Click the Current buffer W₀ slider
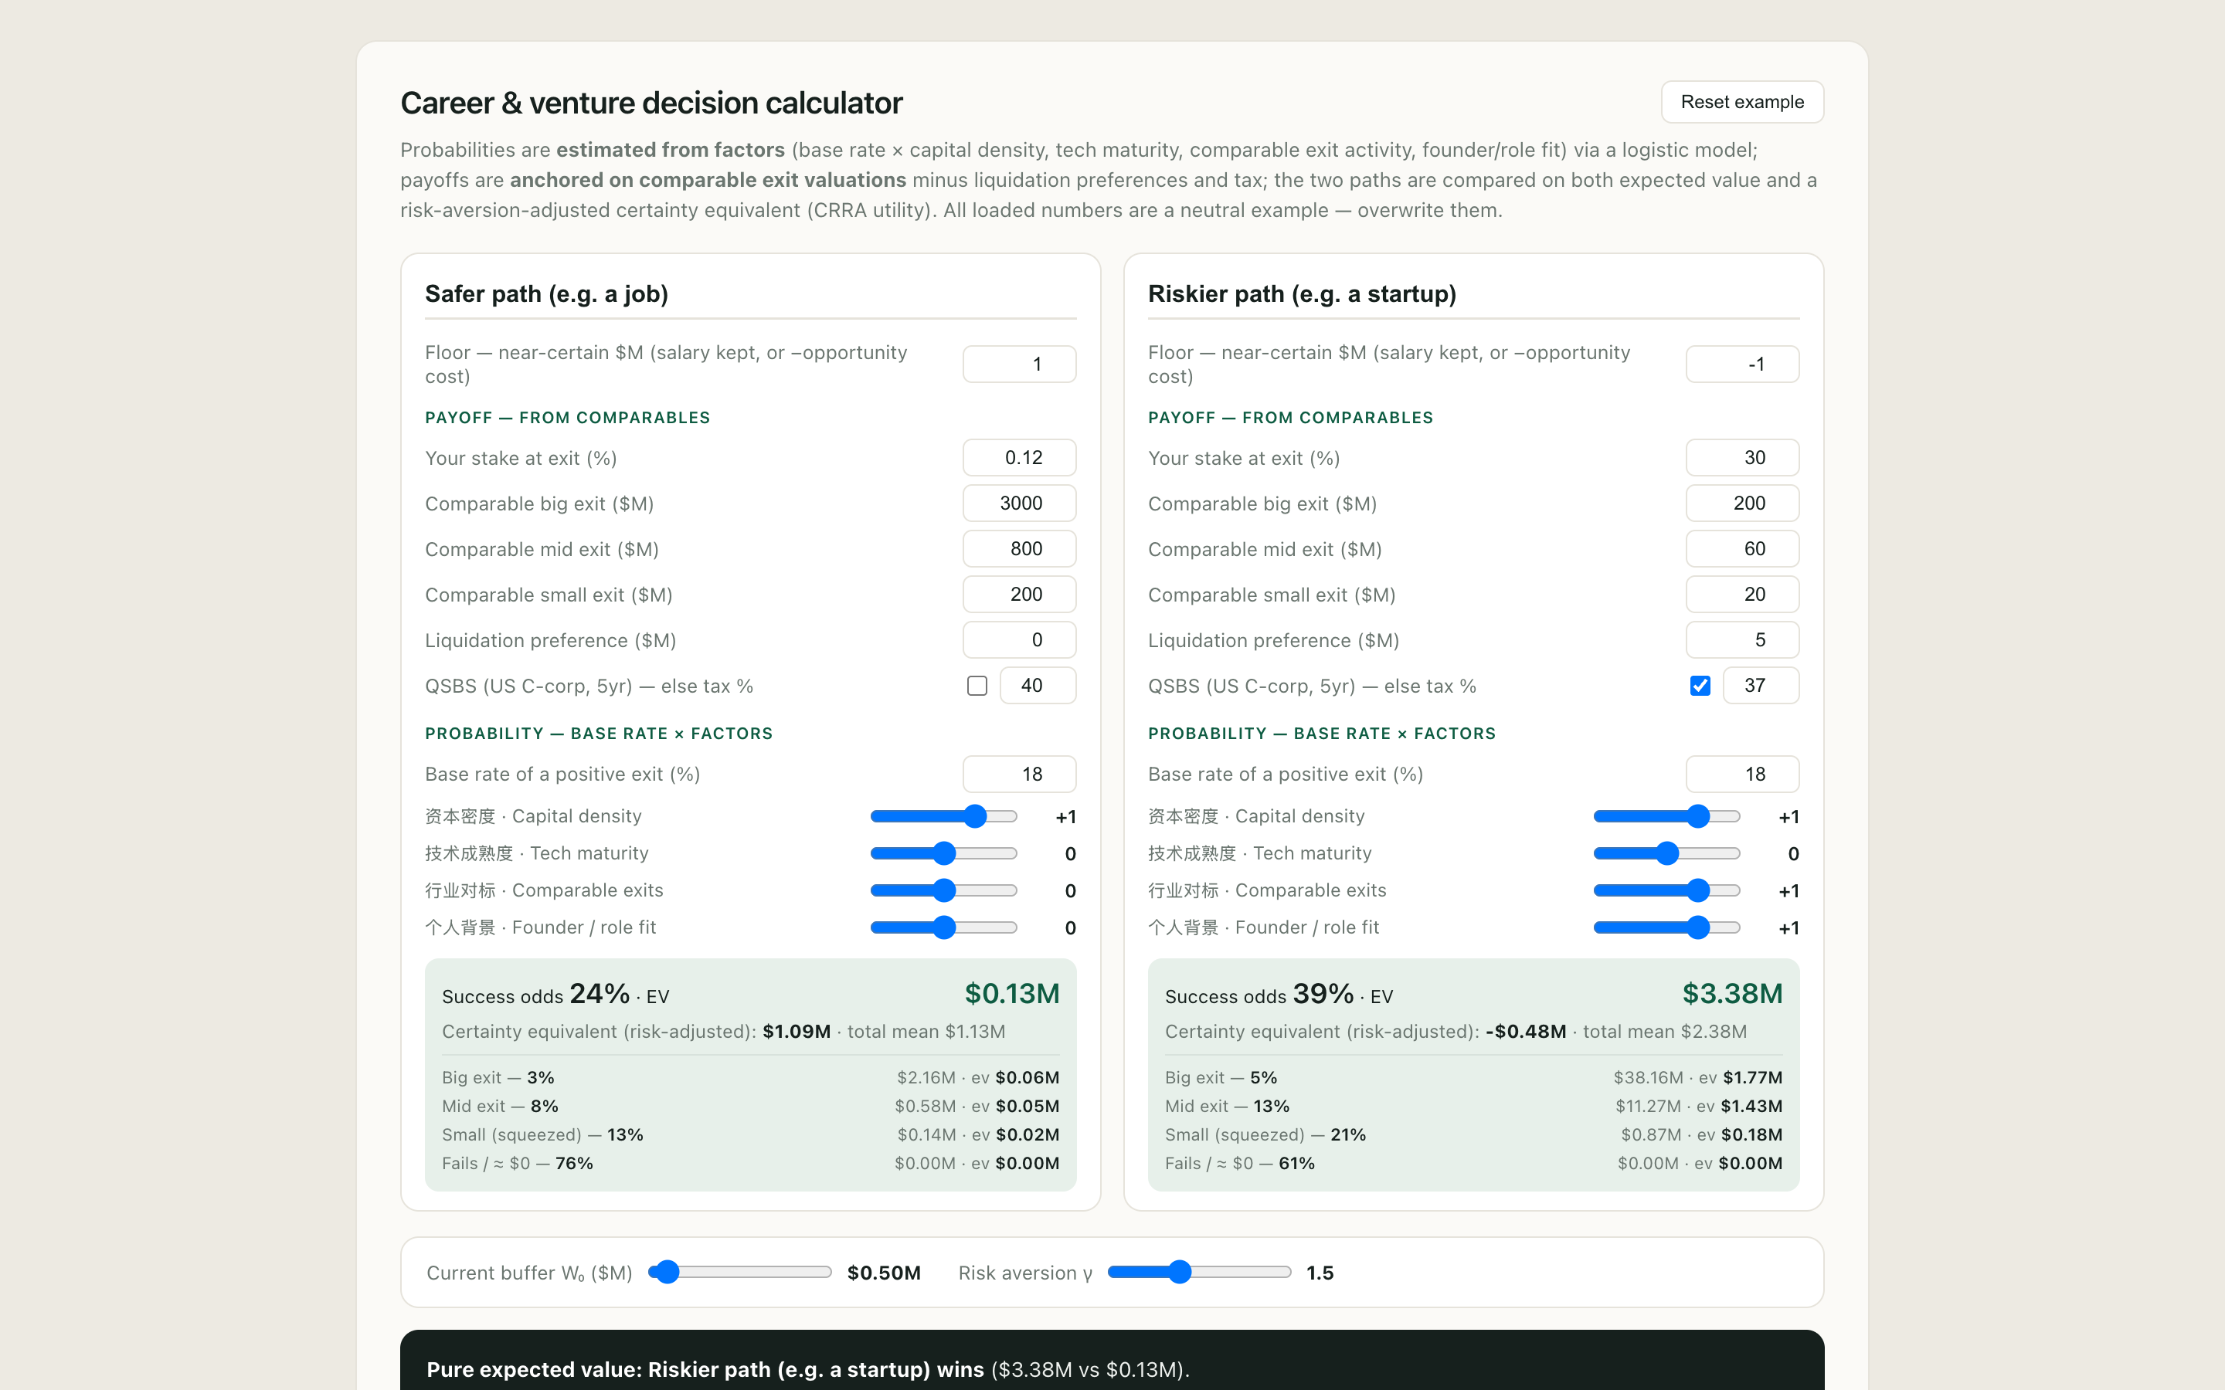Viewport: 2225px width, 1390px height. pyautogui.click(x=739, y=1273)
